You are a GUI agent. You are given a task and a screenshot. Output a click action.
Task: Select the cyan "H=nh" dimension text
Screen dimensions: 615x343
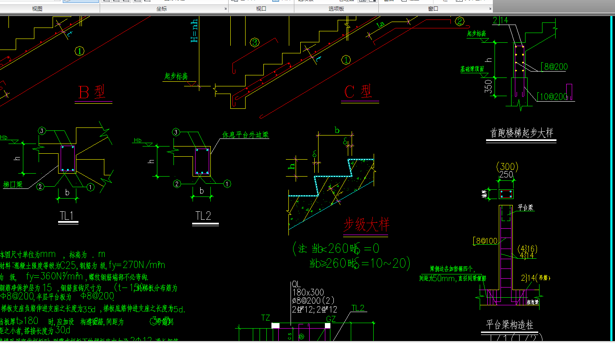click(x=194, y=30)
